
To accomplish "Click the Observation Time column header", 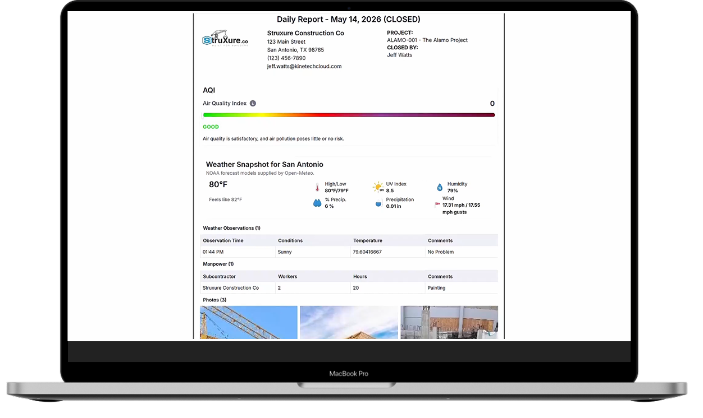I will click(223, 240).
